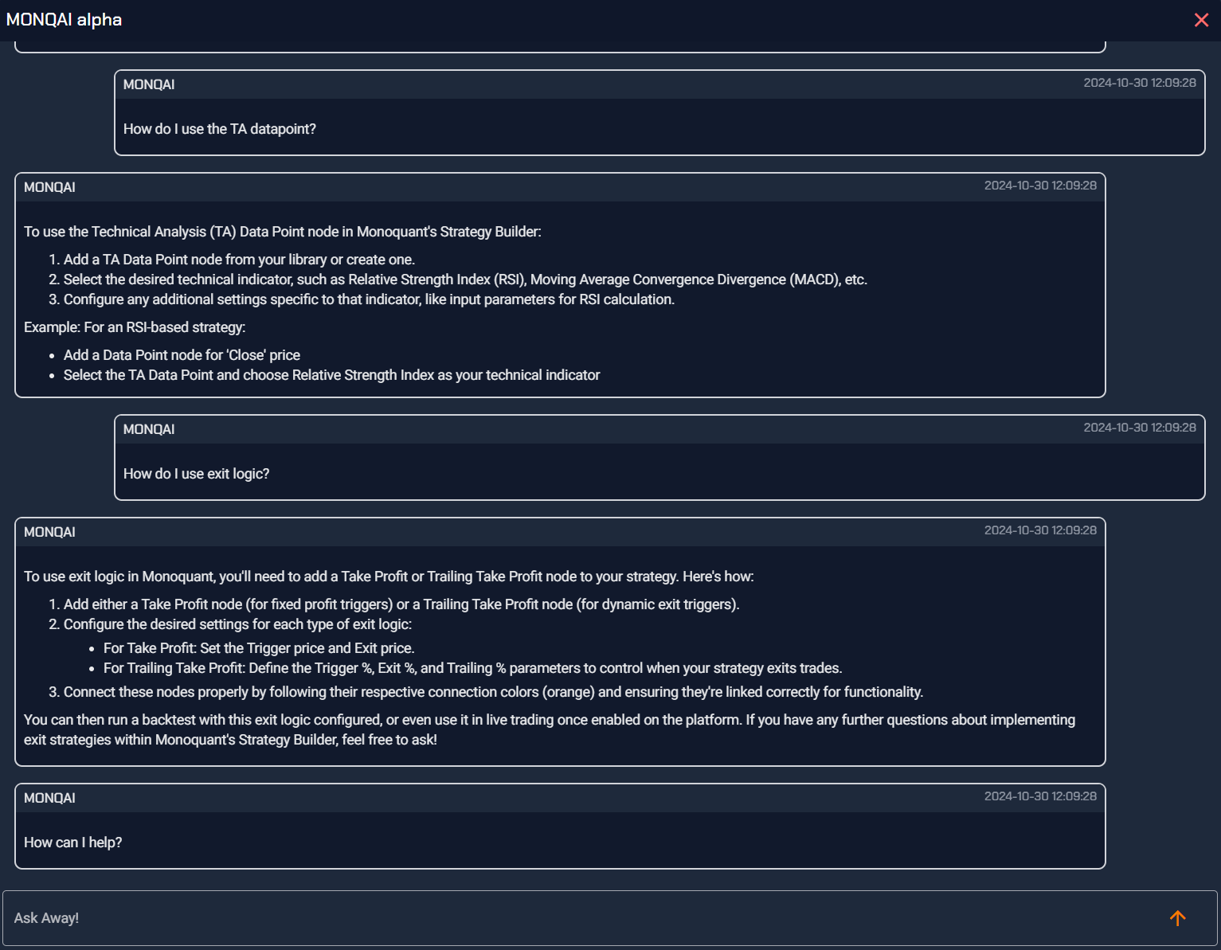1221x950 pixels.
Task: Click timestamp on the 'How can I help?' message
Action: (1040, 796)
